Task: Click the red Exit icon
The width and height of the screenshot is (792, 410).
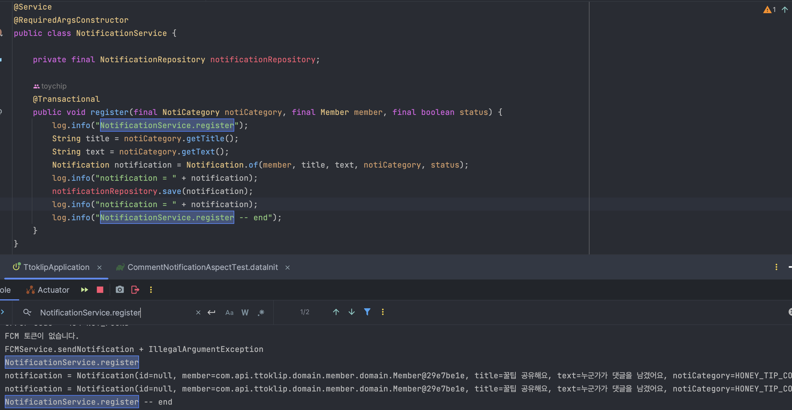Action: coord(135,290)
